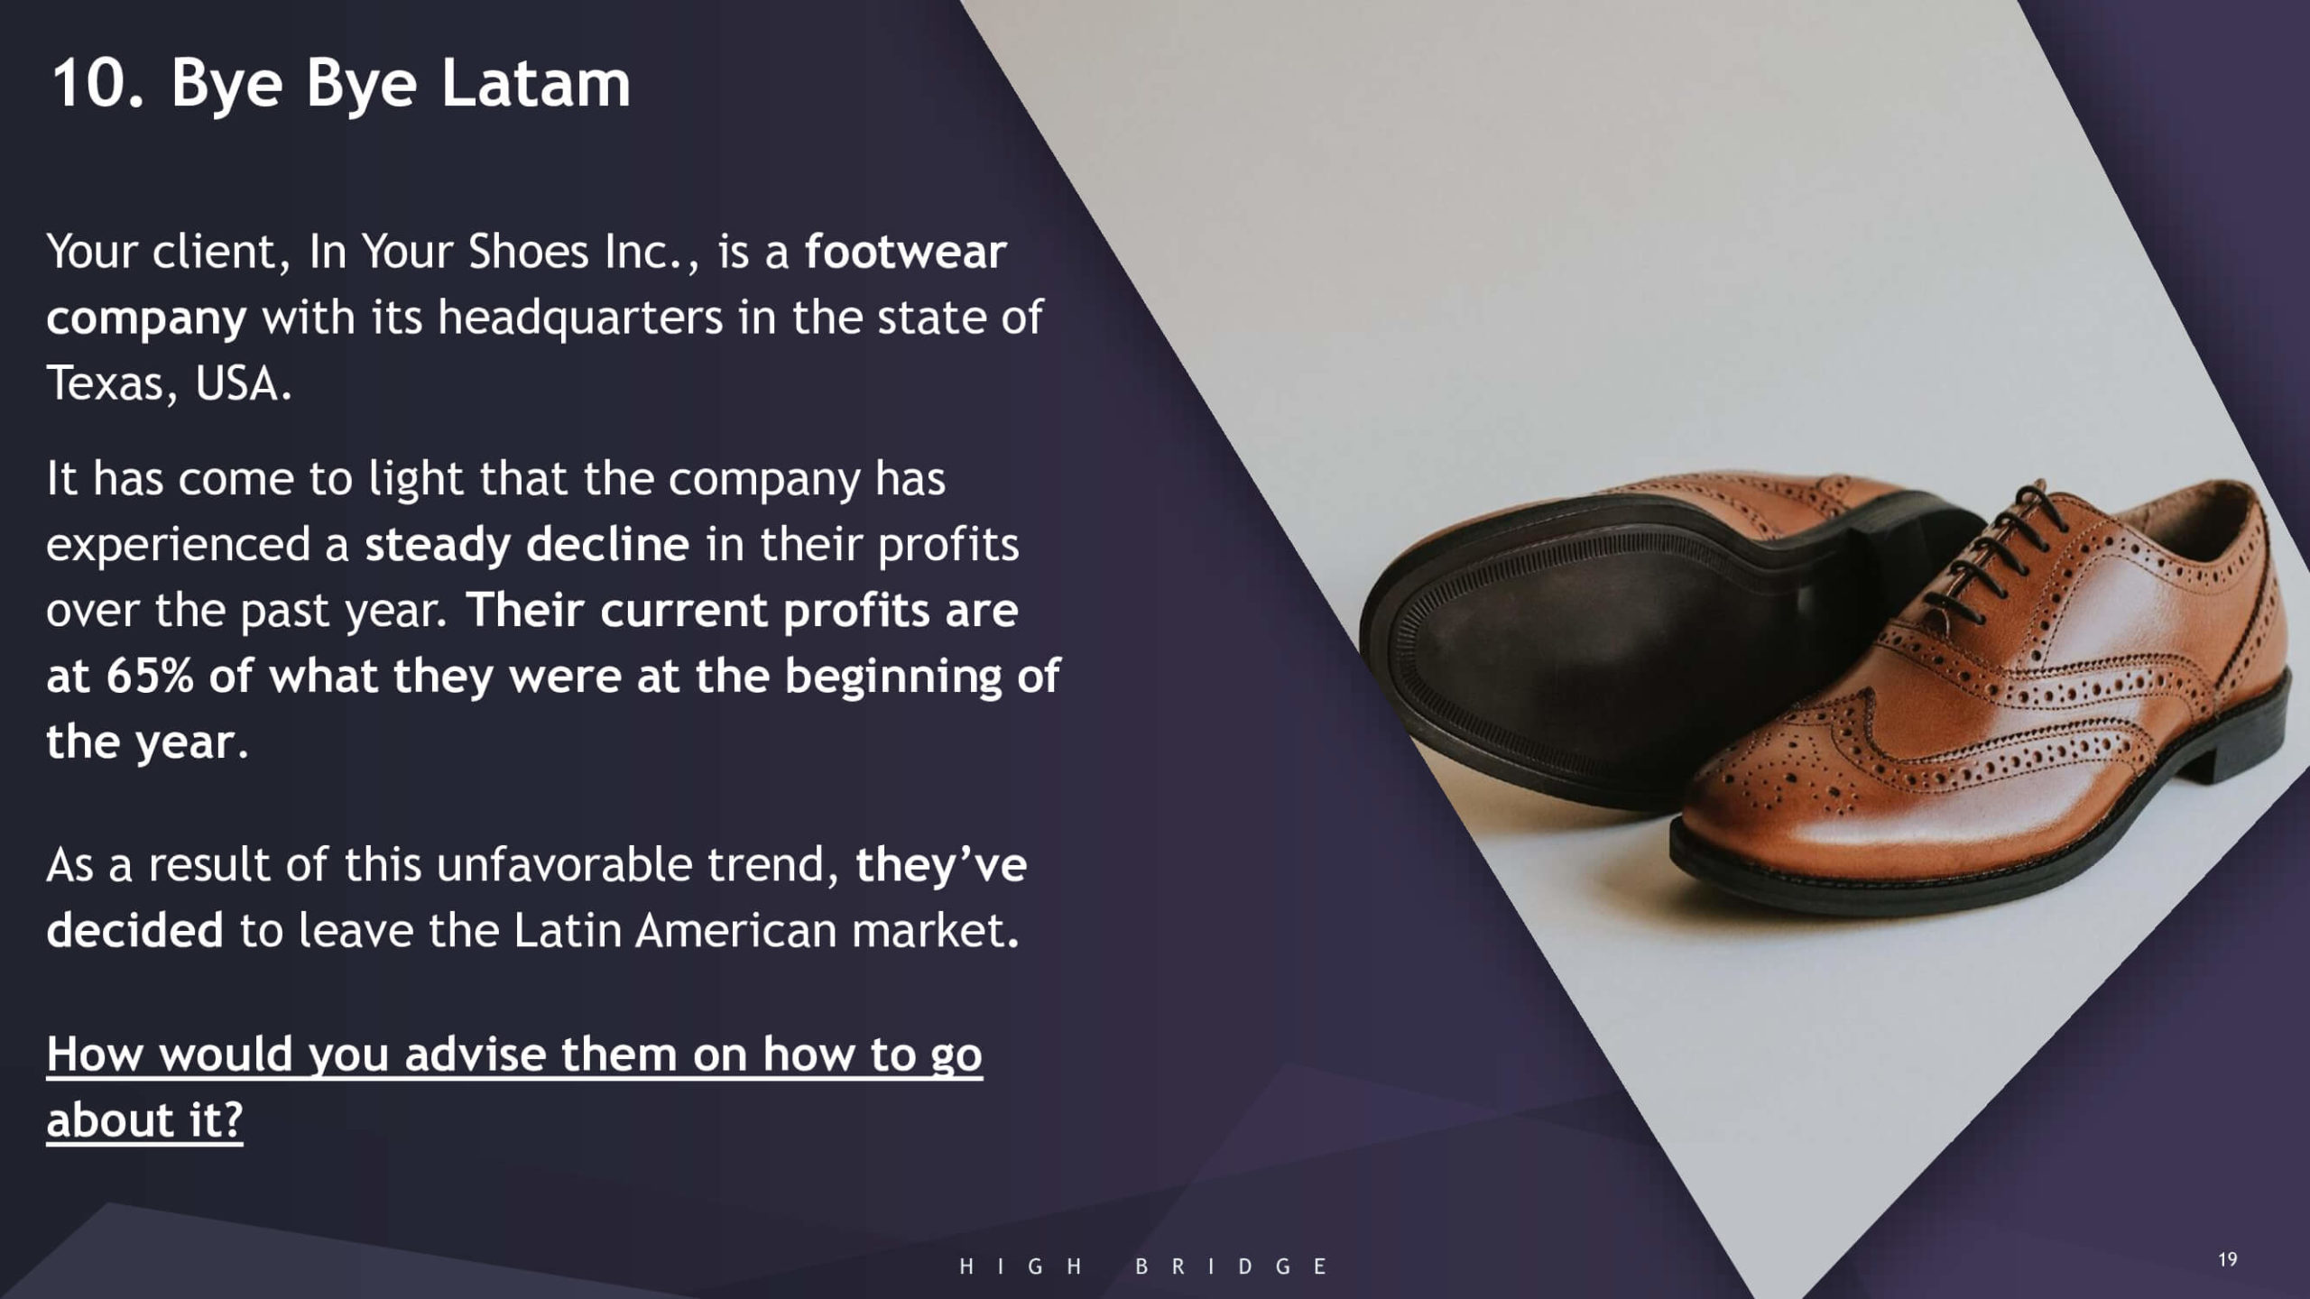Select the upright brown brogue shoe image
The height and width of the screenshot is (1299, 2310).
pos(1985,722)
